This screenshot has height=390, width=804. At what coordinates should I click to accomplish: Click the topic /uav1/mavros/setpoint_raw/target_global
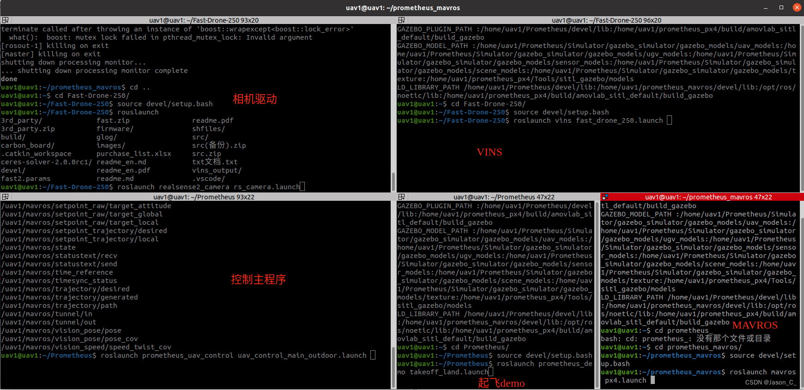[x=82, y=214]
